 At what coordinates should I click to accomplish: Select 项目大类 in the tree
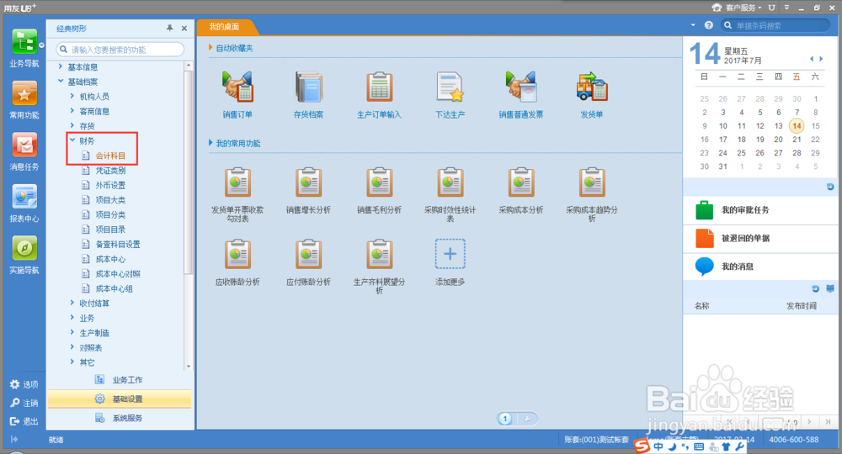click(110, 200)
